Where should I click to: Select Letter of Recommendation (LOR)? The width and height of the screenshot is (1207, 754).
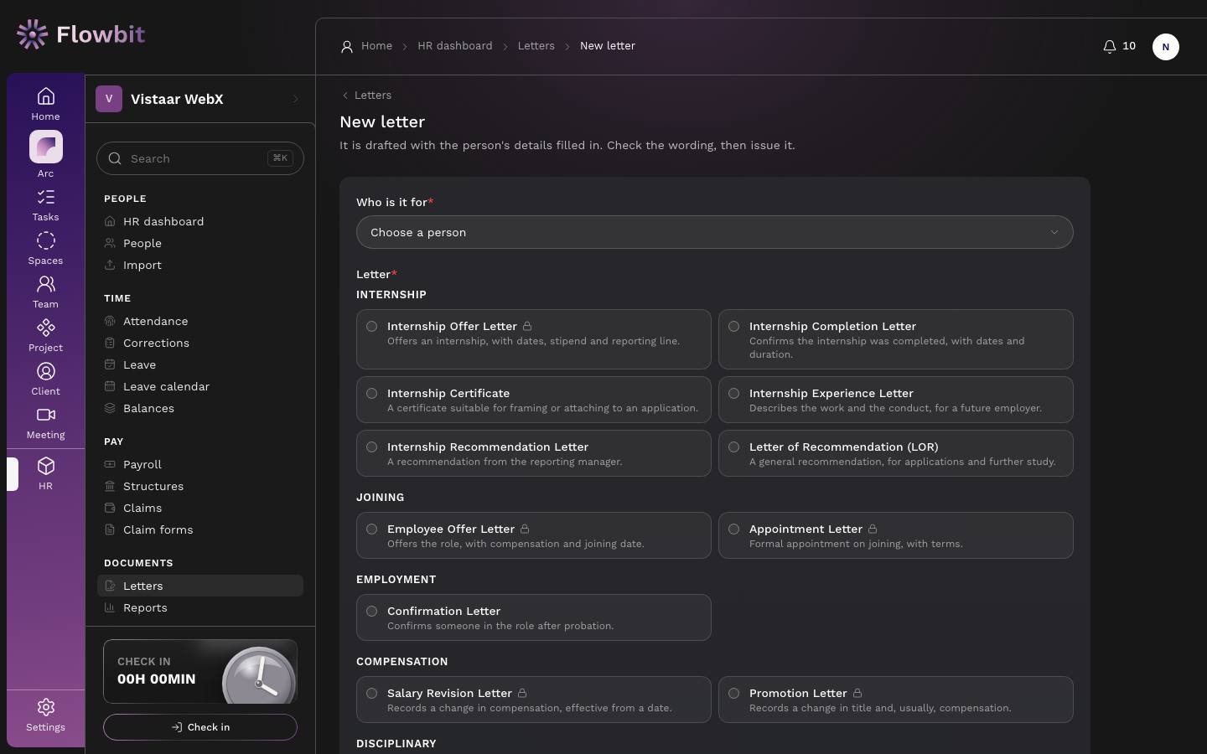[896, 453]
